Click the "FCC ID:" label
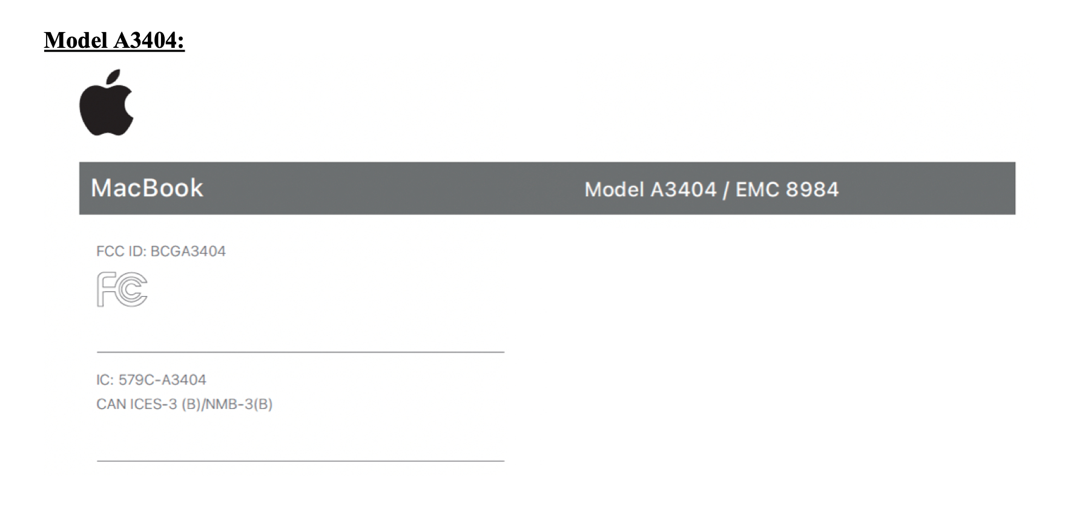Image resolution: width=1091 pixels, height=516 pixels. click(121, 251)
